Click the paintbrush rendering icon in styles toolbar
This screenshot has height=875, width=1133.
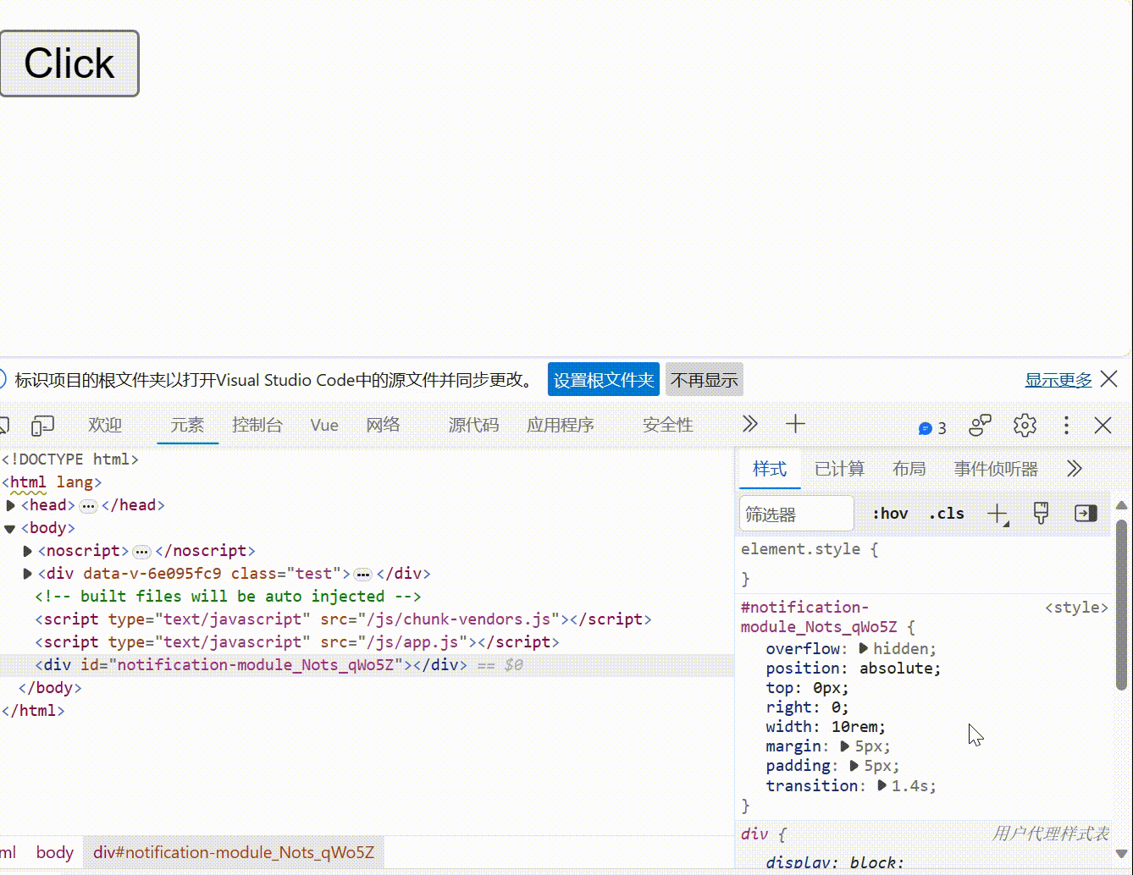click(x=1041, y=513)
